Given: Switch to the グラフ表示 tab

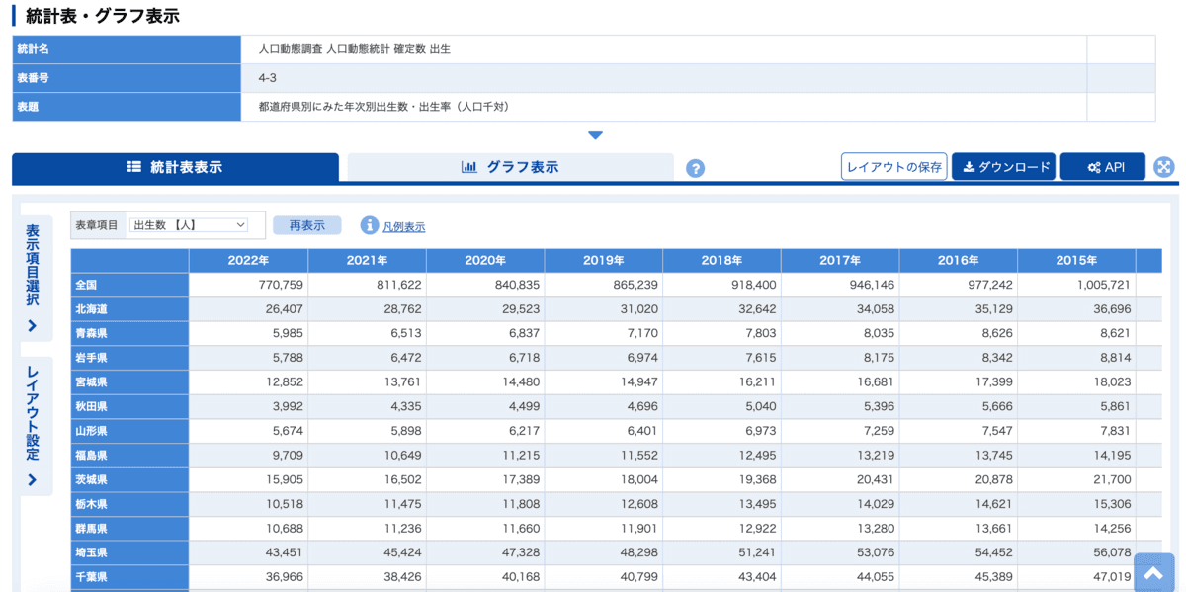Looking at the screenshot, I should click(510, 167).
